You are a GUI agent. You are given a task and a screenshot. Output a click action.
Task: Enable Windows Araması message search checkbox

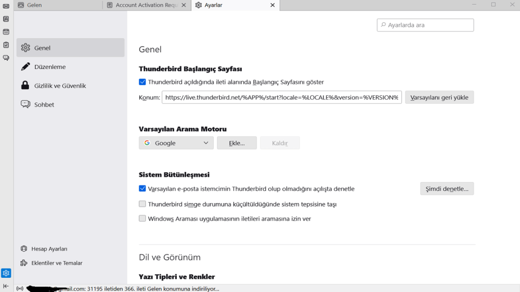[142, 218]
